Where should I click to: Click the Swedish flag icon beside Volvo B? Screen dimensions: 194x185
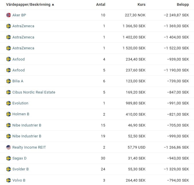tap(9, 180)
